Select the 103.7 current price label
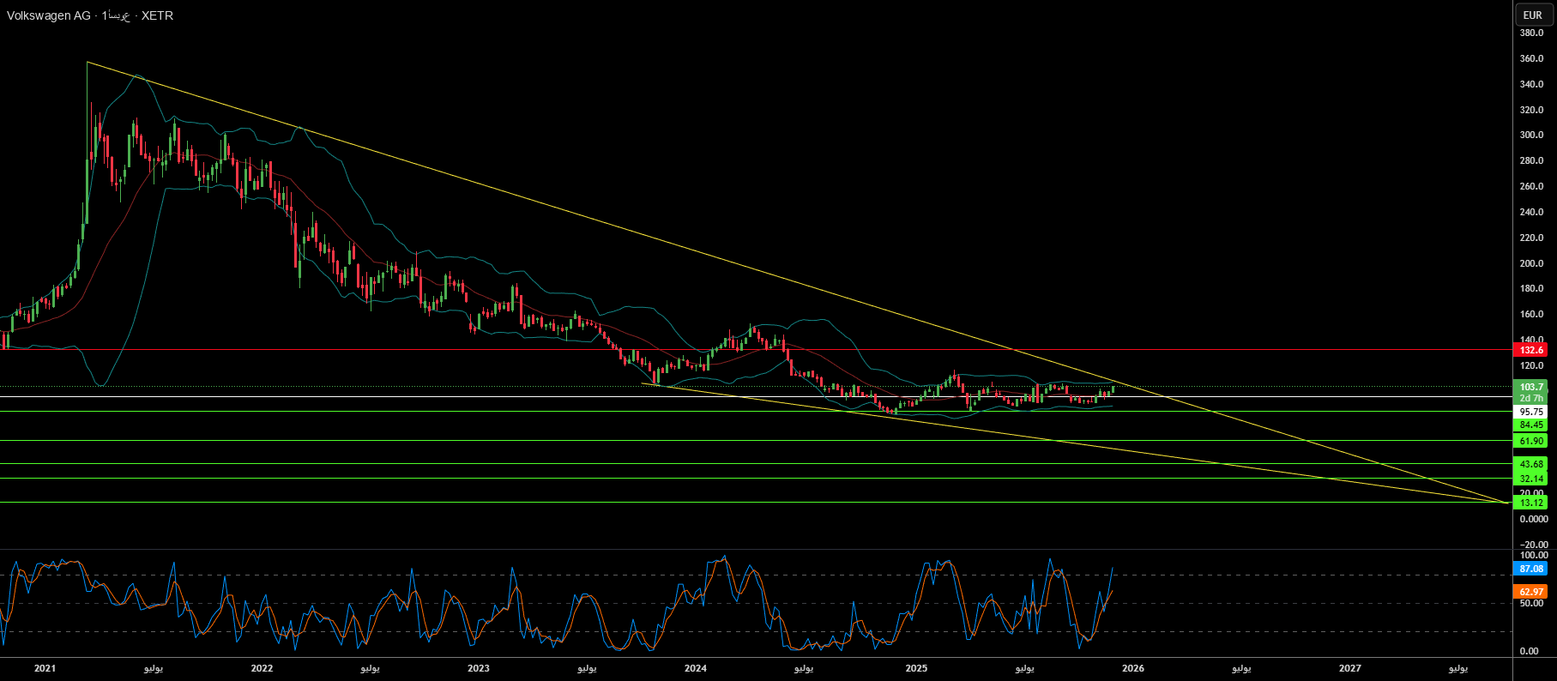 pyautogui.click(x=1531, y=387)
